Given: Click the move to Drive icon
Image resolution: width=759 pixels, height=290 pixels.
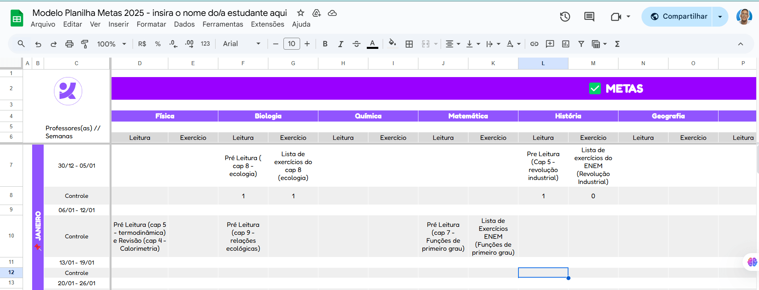Looking at the screenshot, I should [316, 13].
